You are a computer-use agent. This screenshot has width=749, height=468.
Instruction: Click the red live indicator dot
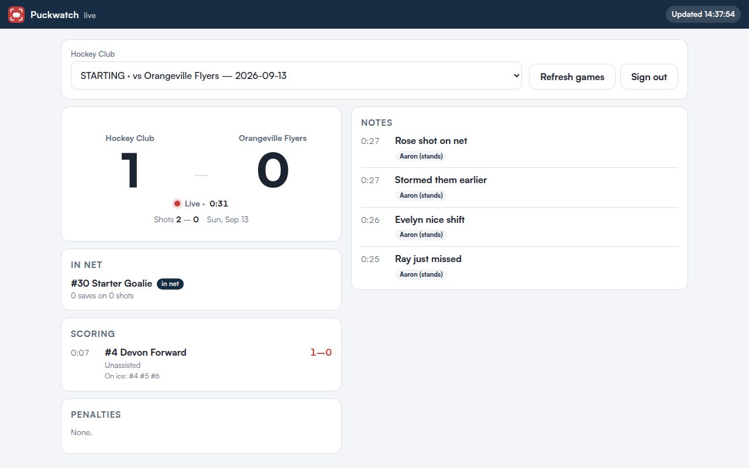pos(177,204)
